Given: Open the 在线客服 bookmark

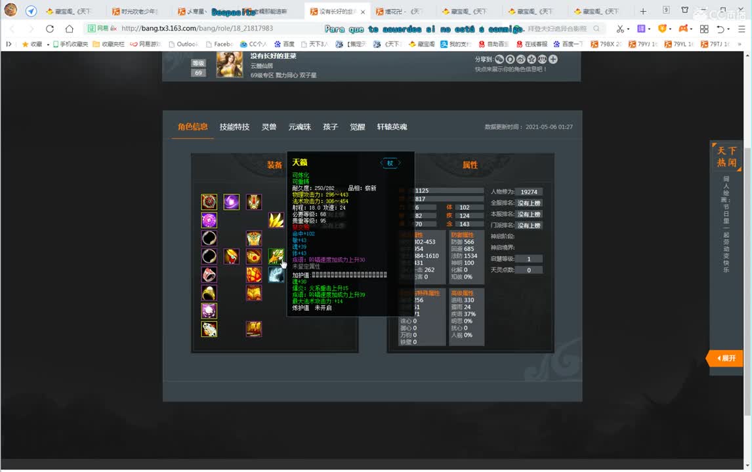Looking at the screenshot, I should point(532,44).
